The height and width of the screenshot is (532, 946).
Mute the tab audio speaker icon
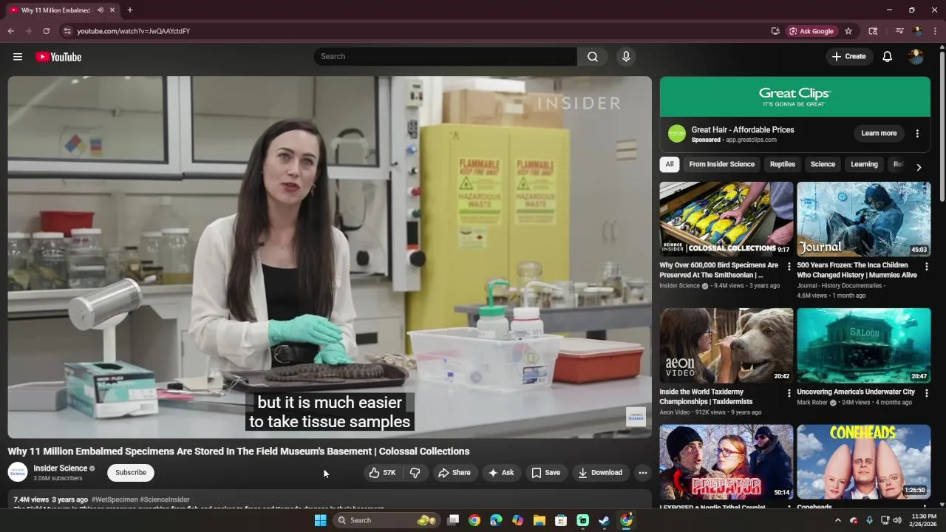100,10
